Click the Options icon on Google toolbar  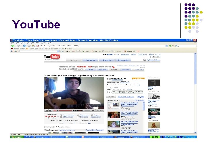click(125, 51)
